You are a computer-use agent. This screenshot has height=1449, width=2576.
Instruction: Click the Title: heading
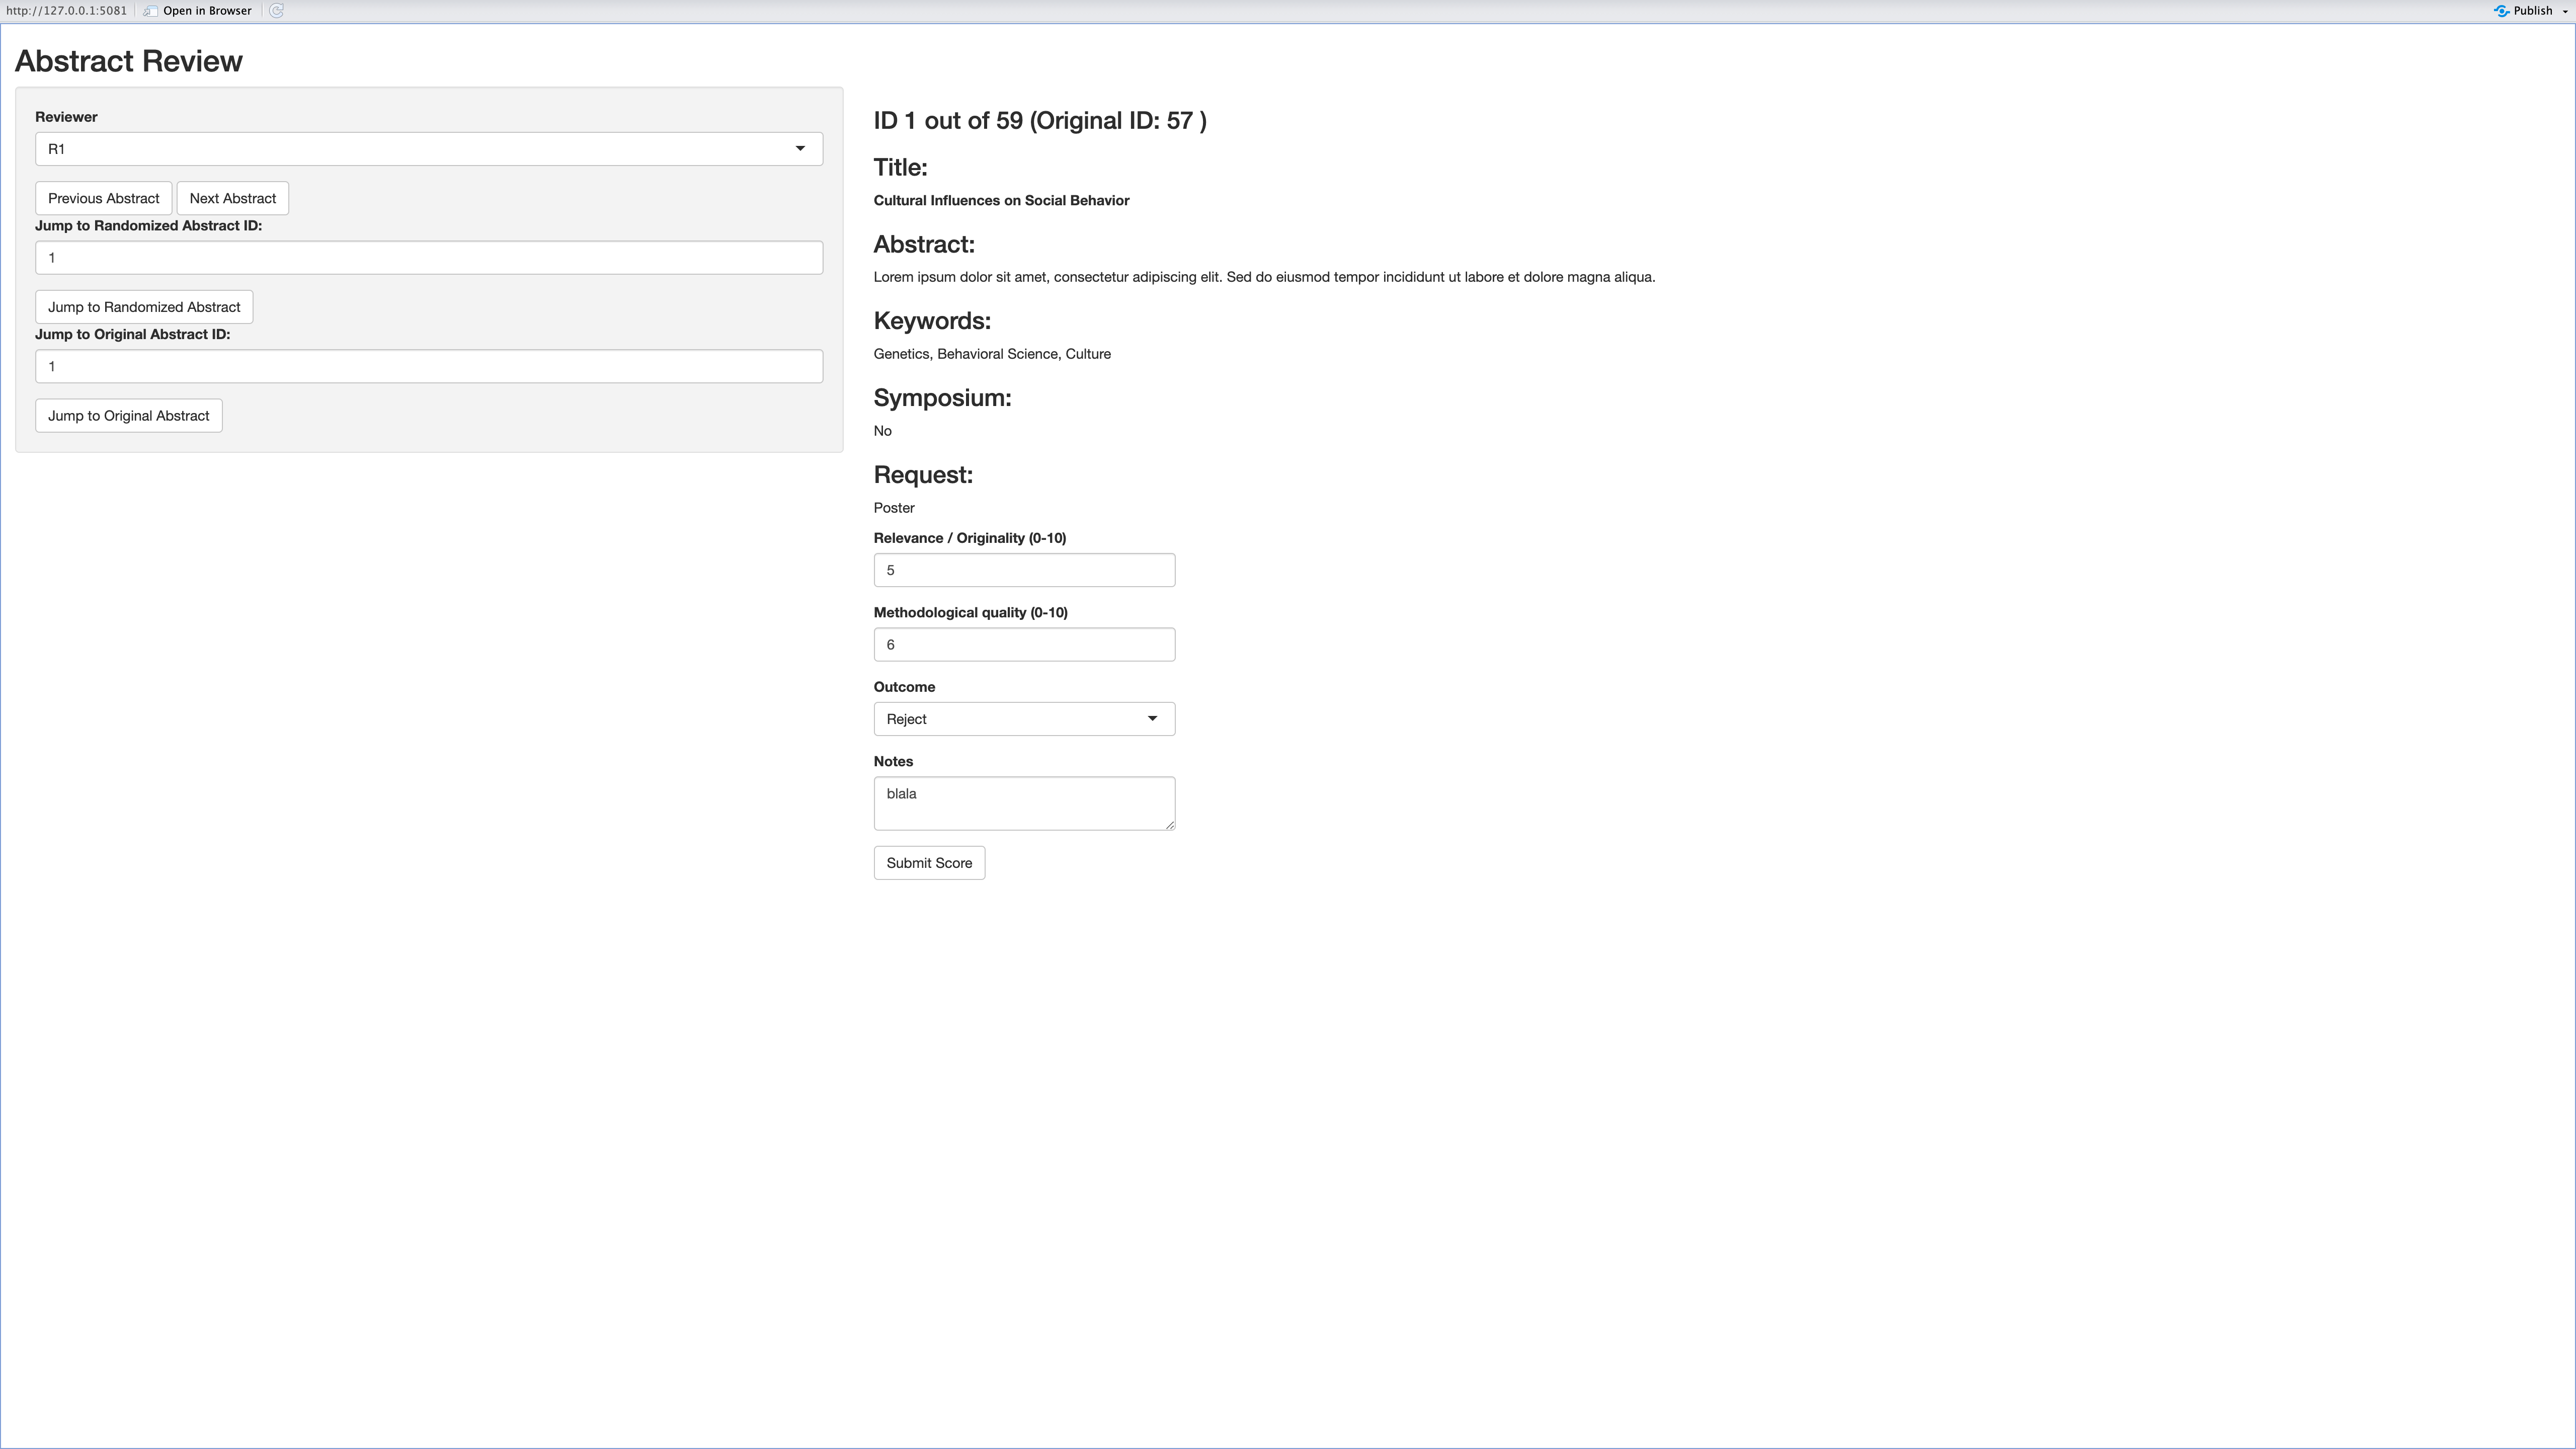[x=900, y=167]
